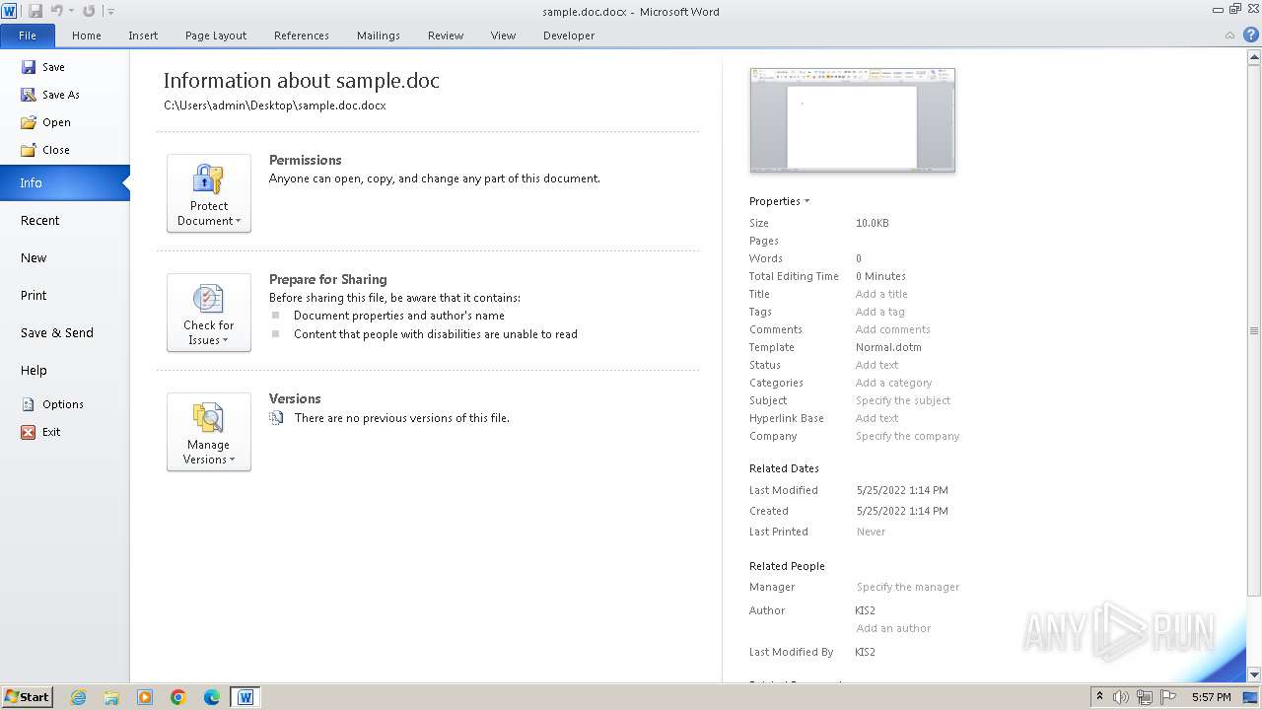The image size is (1262, 710).
Task: Open the Protect Document dropdown button
Action: tap(209, 193)
